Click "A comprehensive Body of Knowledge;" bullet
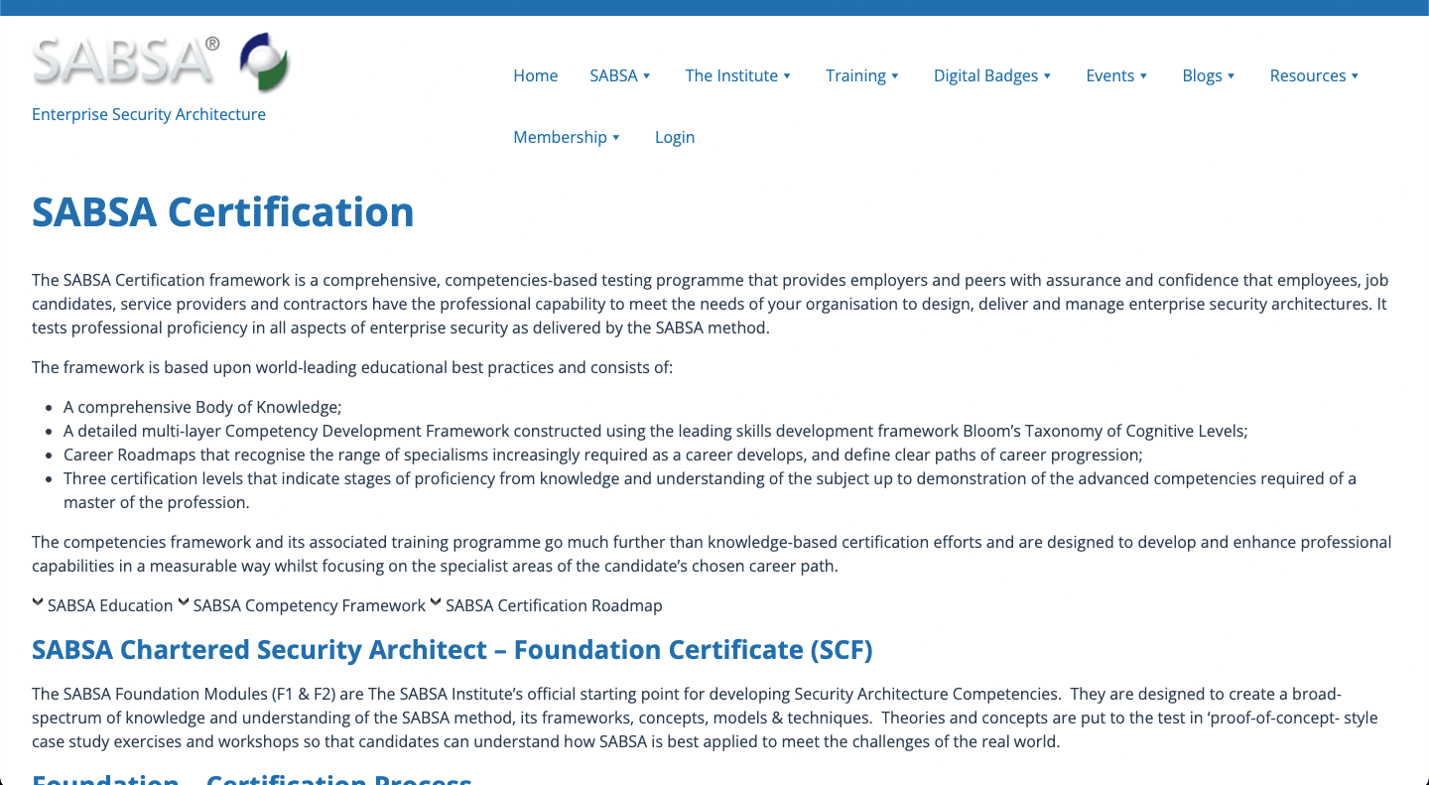This screenshot has width=1429, height=785. coord(202,407)
